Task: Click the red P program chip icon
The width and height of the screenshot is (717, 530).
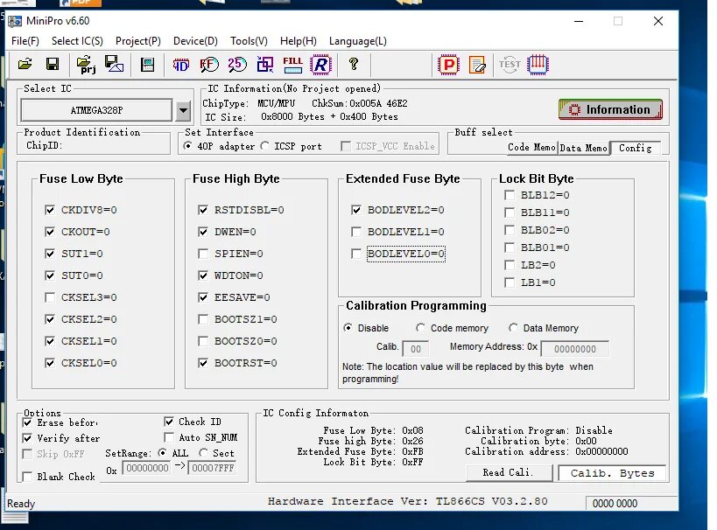Action: [x=448, y=65]
